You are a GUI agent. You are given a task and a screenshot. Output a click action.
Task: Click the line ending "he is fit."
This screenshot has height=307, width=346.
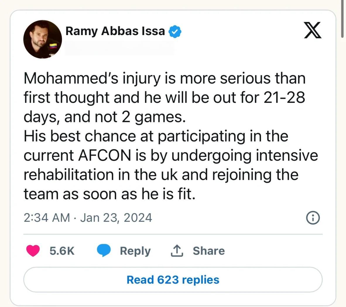click(109, 194)
